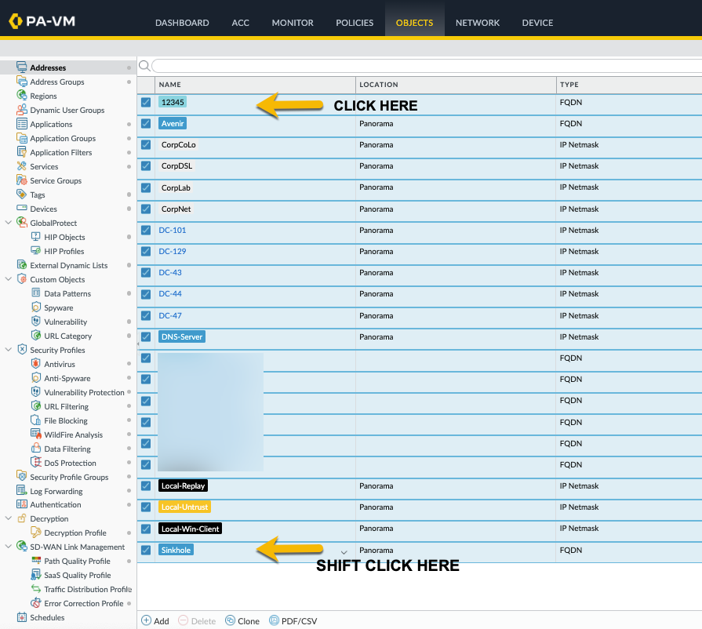Uncheck the DC-101 row checkbox
Viewport: 702px width, 629px height.
point(146,230)
